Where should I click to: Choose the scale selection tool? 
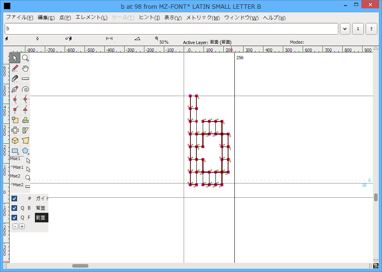pyautogui.click(x=15, y=120)
